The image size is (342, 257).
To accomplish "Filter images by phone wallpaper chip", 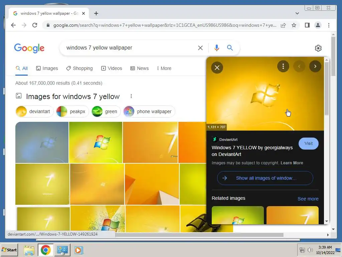I will coord(149,111).
